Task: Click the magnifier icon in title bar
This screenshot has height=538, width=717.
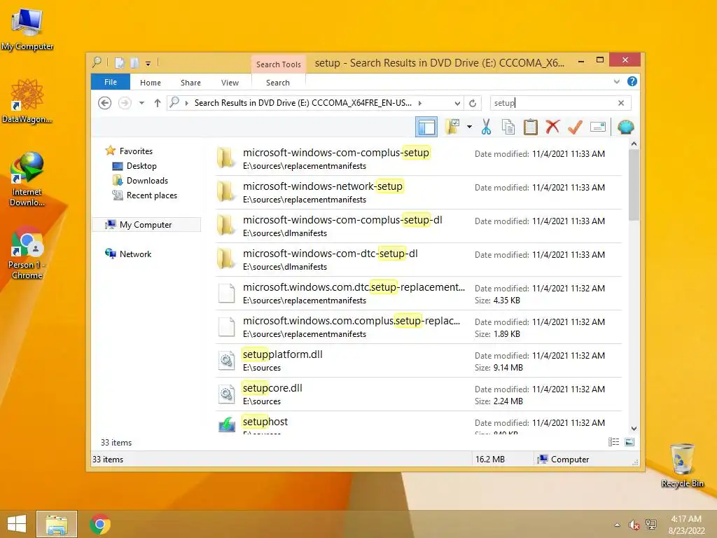Action: (97, 62)
